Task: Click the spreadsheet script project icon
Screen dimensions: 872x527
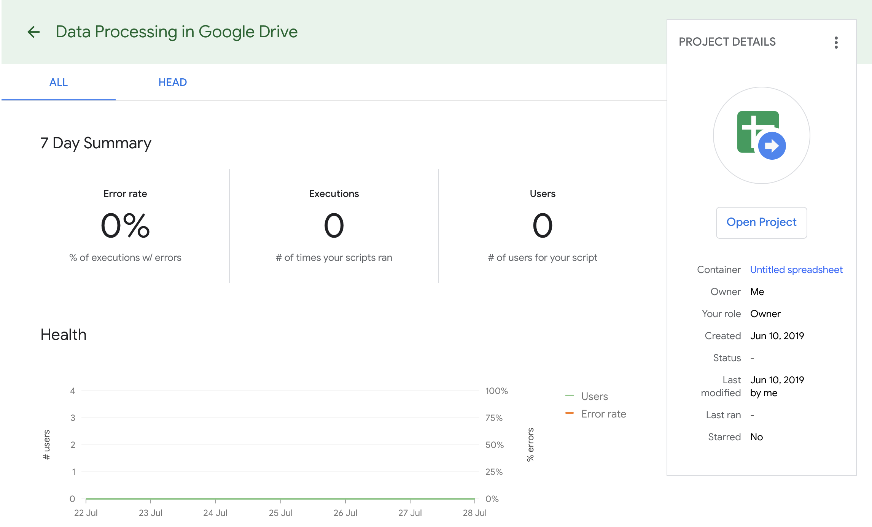Action: pos(761,135)
